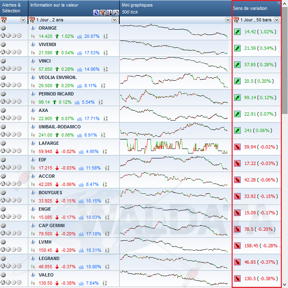Click the column menu triangle in Sens de variation

tap(279, 3)
